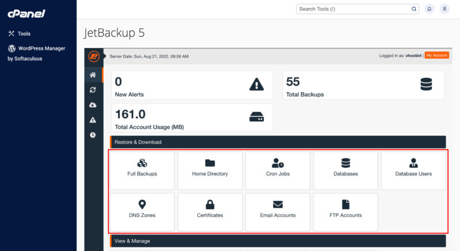
Task: Open the clock queue sidebar icon
Action: [93, 135]
